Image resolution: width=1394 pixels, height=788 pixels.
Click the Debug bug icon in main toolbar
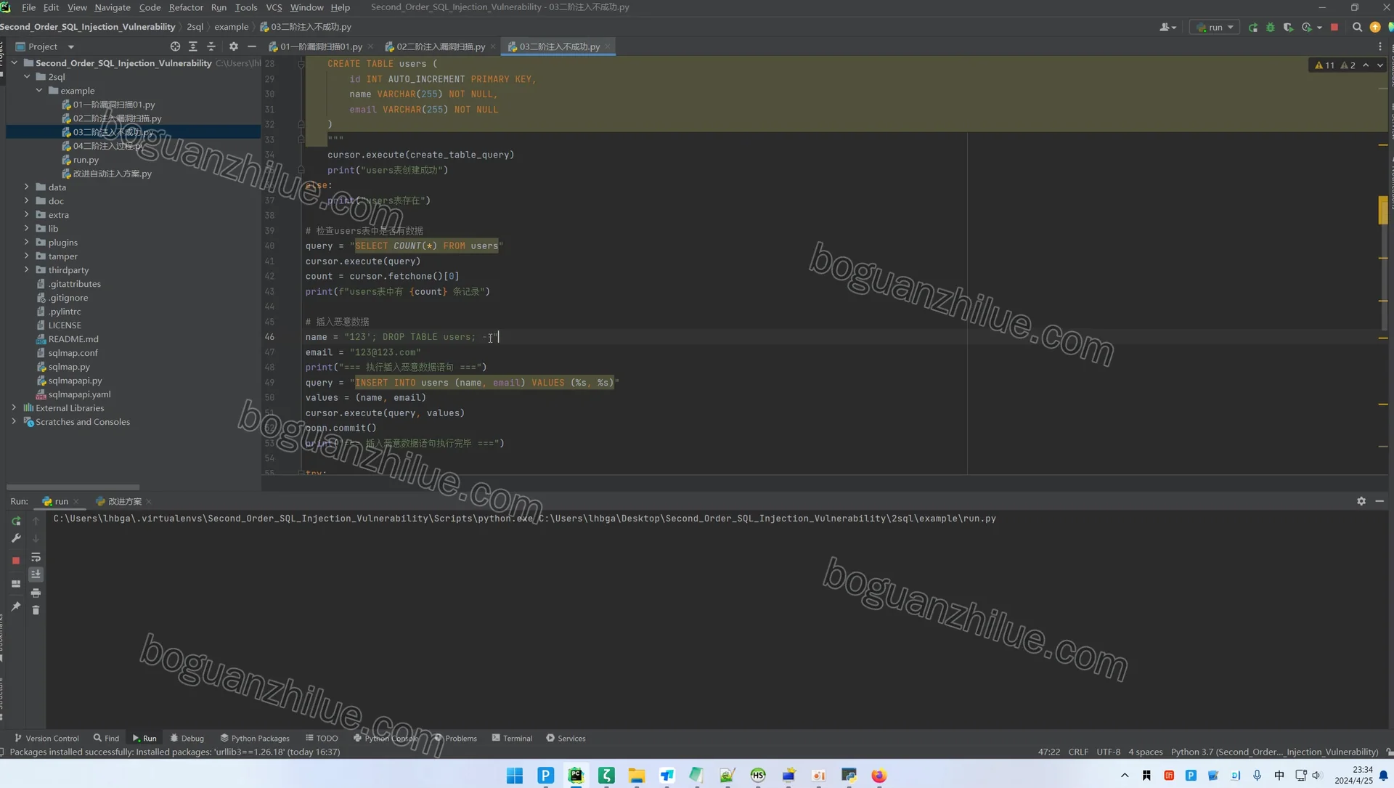click(1270, 27)
